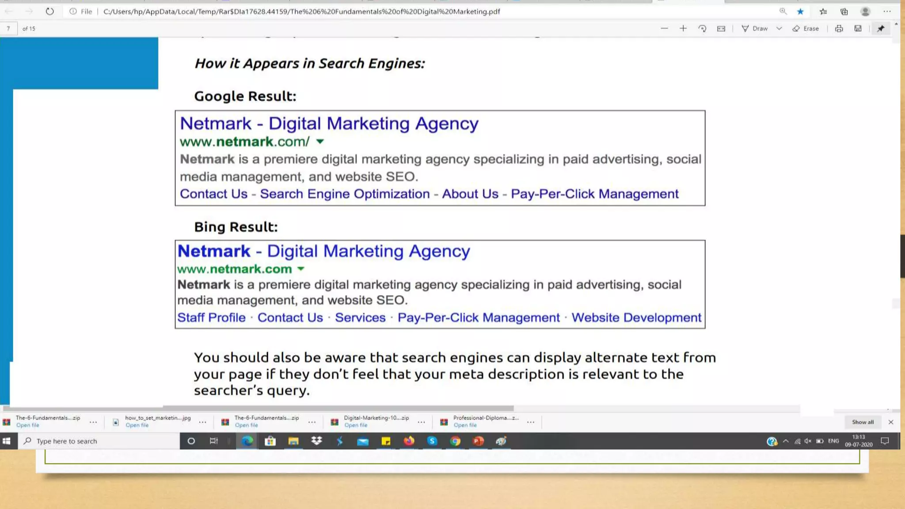Click Show all downloads button

(863, 422)
